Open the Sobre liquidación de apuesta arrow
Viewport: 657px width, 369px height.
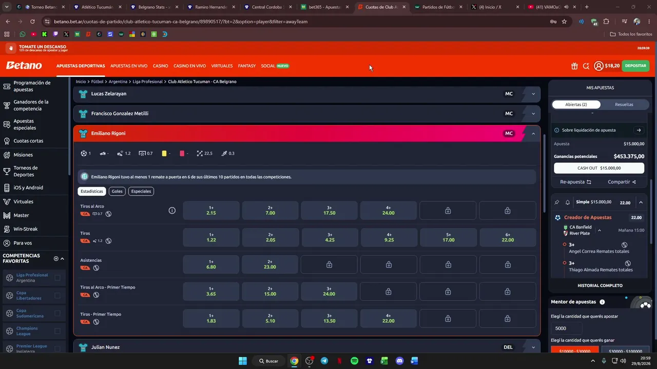[639, 130]
